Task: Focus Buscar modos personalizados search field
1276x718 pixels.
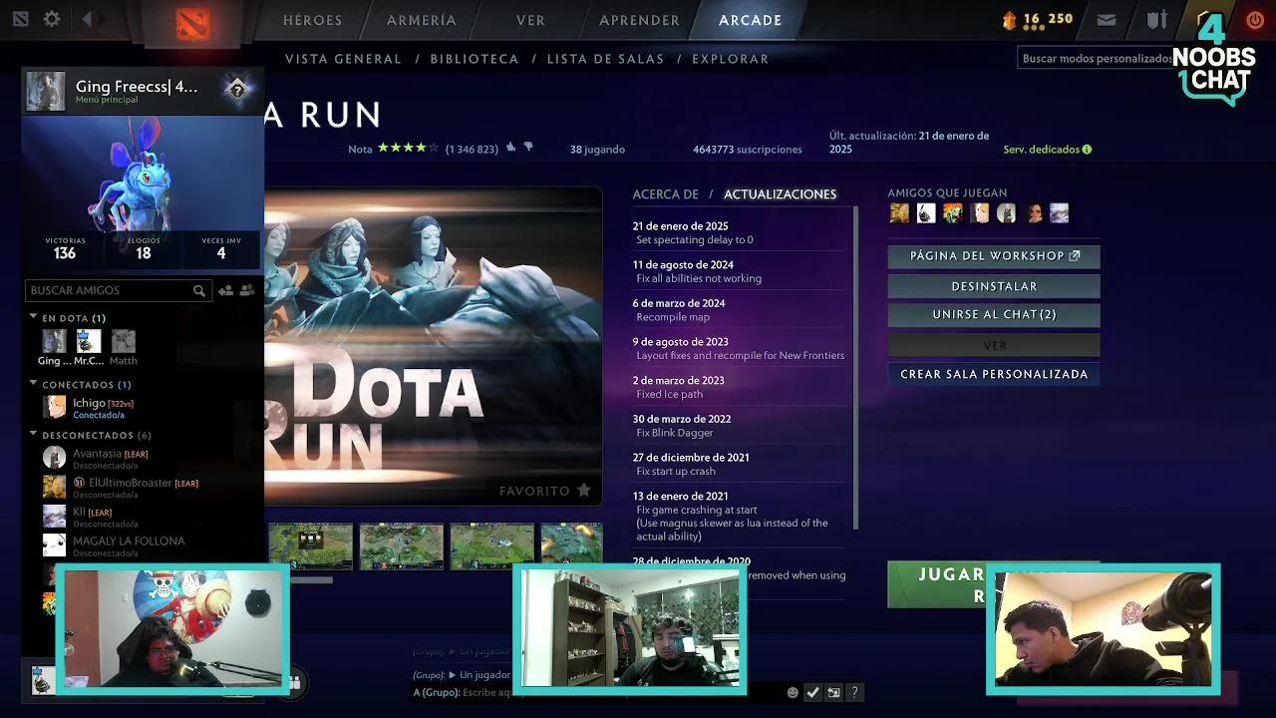Action: click(x=1095, y=59)
